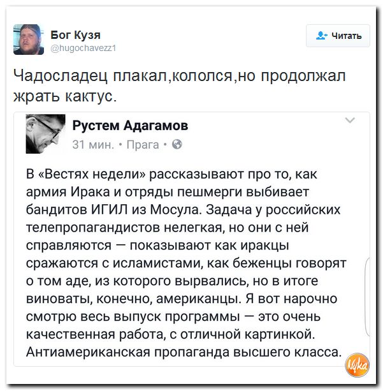This screenshot has width=383, height=391.
Task: Open Рустем Адагамов profile photo
Action: (x=46, y=134)
